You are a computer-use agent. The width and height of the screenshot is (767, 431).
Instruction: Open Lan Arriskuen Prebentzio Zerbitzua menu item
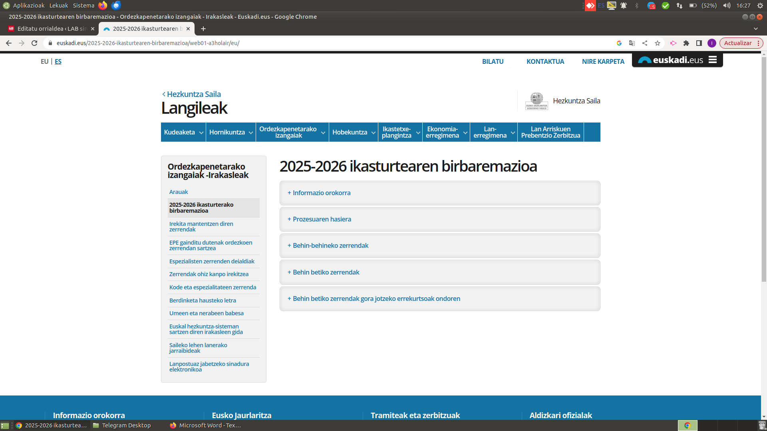pyautogui.click(x=550, y=132)
